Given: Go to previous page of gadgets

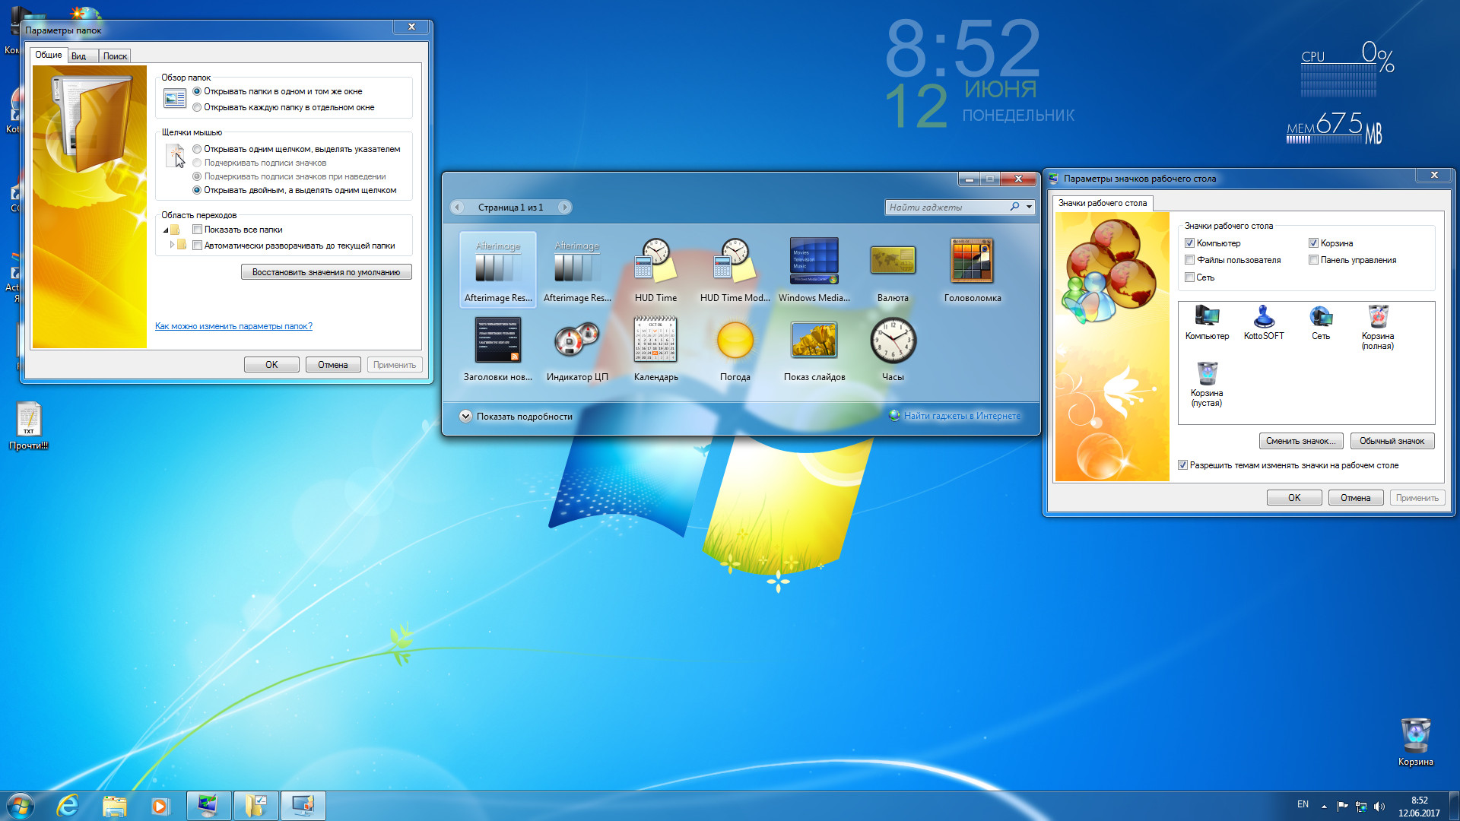Looking at the screenshot, I should click(457, 207).
